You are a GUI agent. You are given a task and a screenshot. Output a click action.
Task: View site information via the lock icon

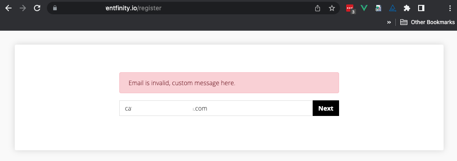pyautogui.click(x=55, y=8)
